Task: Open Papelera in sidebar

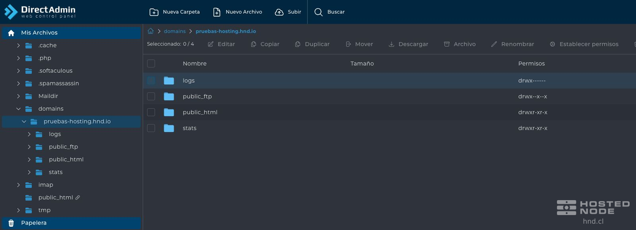Action: [x=71, y=223]
